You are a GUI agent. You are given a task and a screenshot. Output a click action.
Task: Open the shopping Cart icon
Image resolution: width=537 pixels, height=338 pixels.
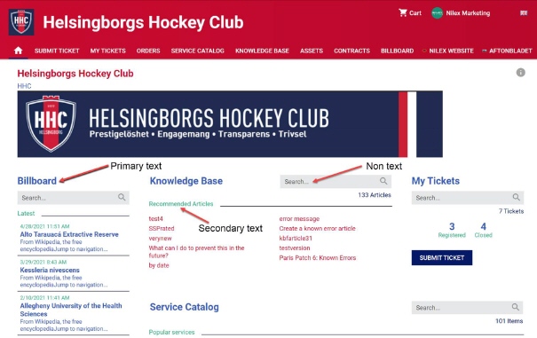(403, 13)
